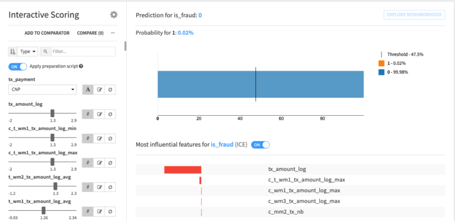Screen dimensions: 455x221
Task: Expand the tx_payment CNP dropdown
Action: [x=43, y=90]
